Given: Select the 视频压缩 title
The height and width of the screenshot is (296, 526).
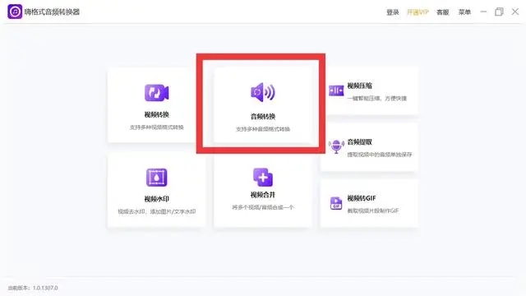Looking at the screenshot, I should coord(360,86).
